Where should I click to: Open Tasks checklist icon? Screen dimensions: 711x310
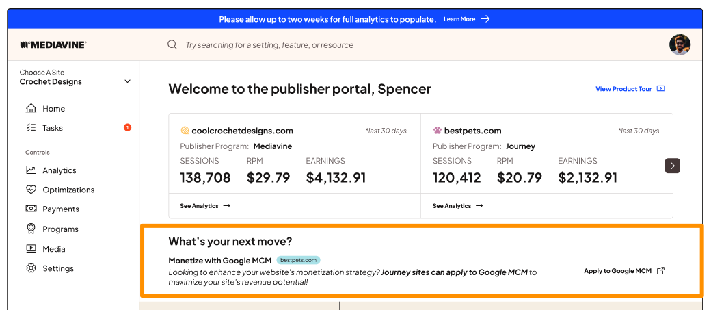31,127
